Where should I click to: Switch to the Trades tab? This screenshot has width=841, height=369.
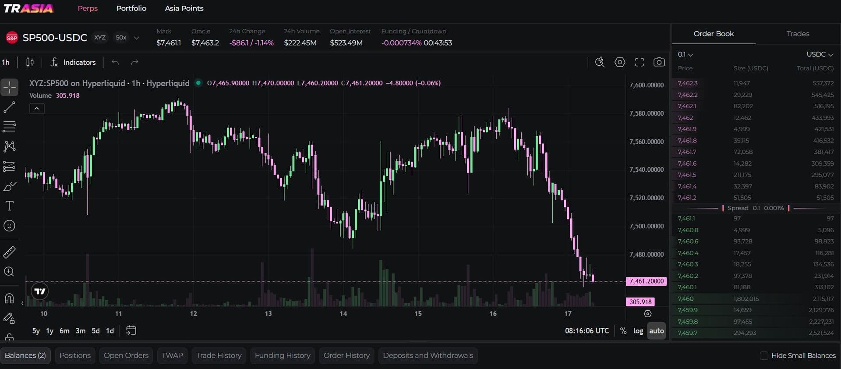798,34
